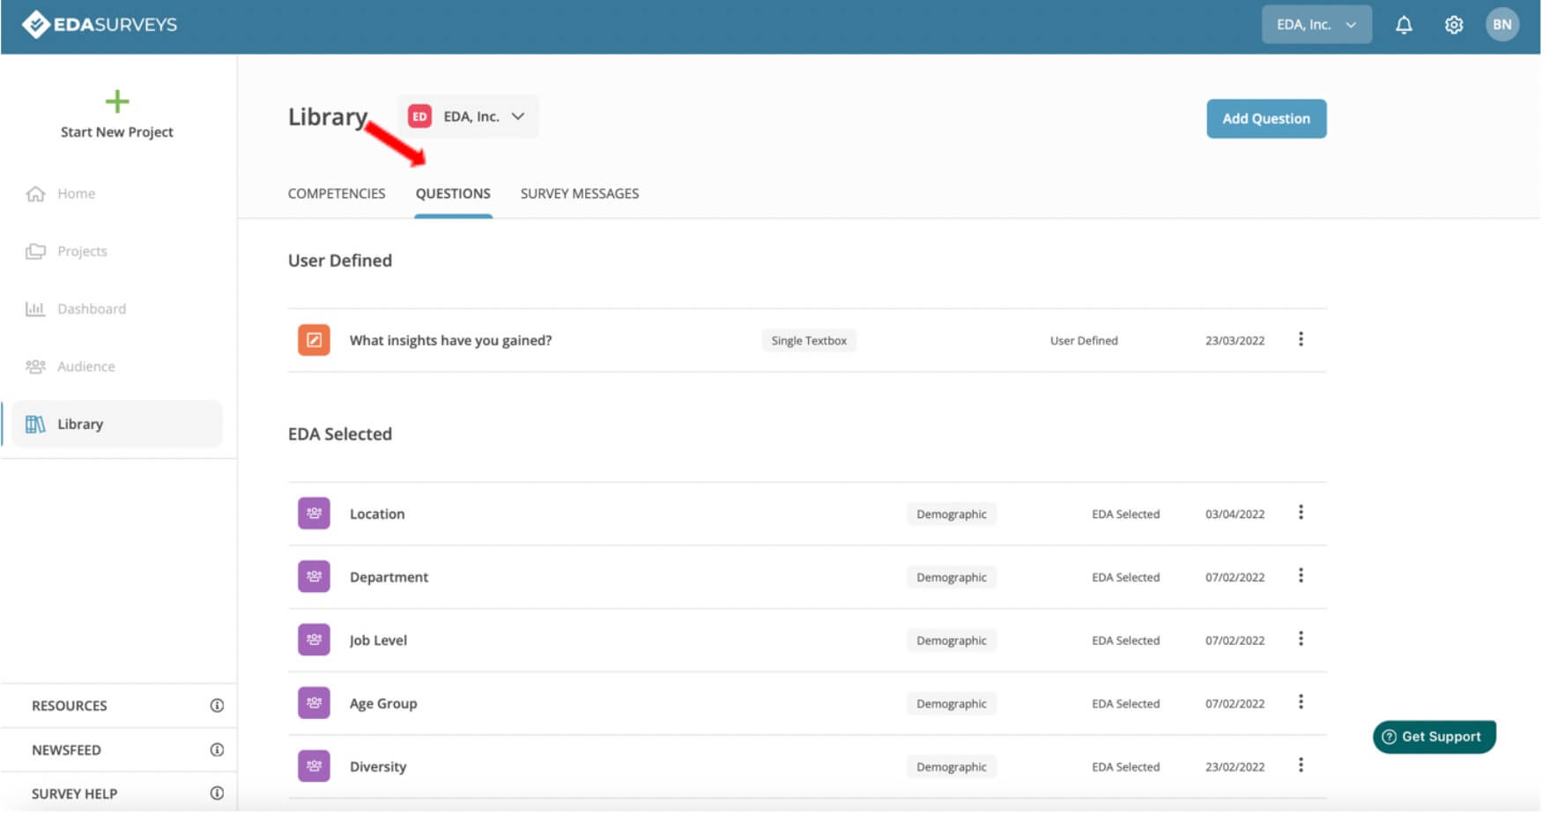Open the BN user avatar menu
1549x814 pixels.
click(x=1502, y=25)
